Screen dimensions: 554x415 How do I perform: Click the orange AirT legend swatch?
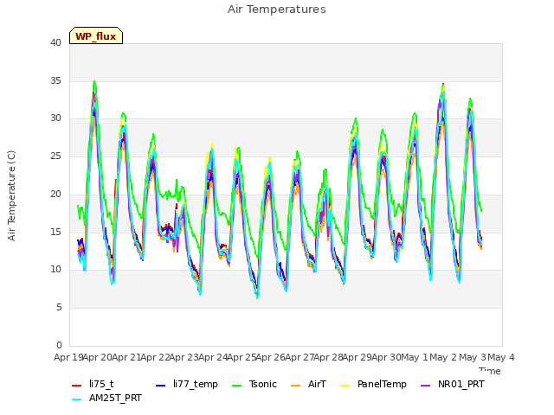point(296,386)
